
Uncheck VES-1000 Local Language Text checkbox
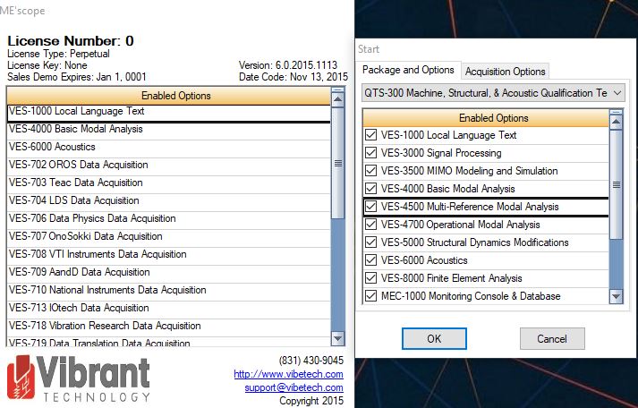click(x=371, y=135)
